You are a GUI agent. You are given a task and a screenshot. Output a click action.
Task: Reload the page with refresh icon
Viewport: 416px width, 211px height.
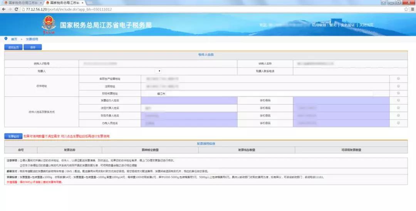coord(17,9)
